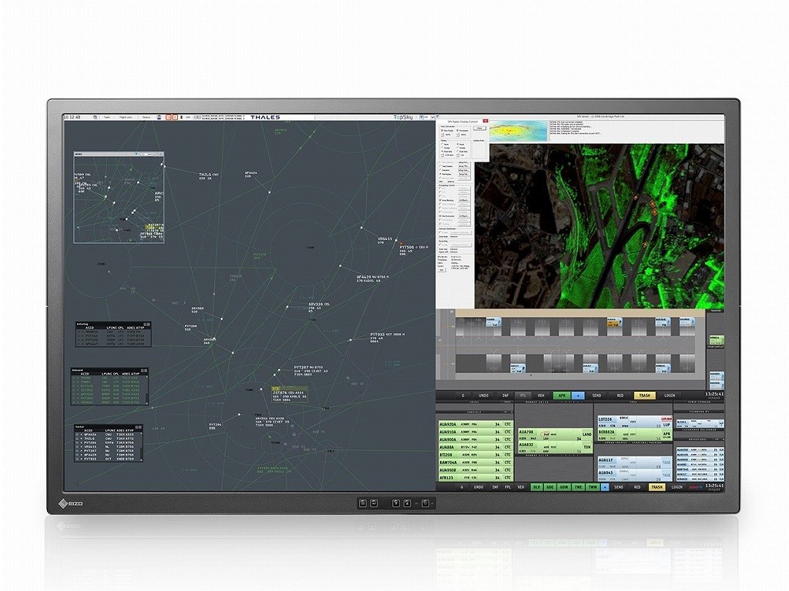Click the close control of ADN1 inset window

pyautogui.click(x=161, y=154)
